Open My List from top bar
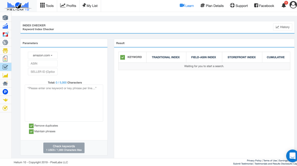 90,6
